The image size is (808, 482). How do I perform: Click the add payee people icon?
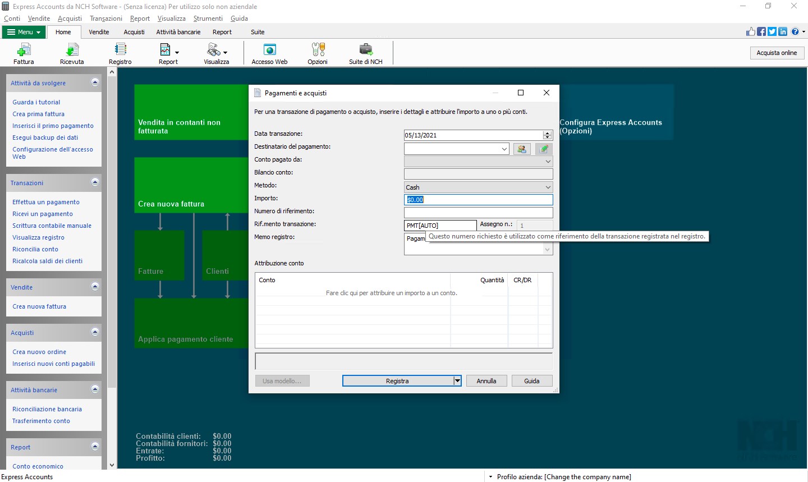[x=522, y=149]
